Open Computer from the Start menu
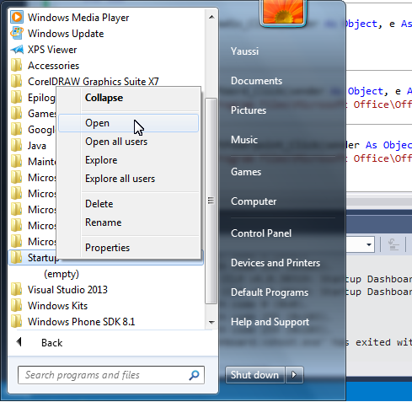Image resolution: width=412 pixels, height=402 pixels. click(x=254, y=201)
